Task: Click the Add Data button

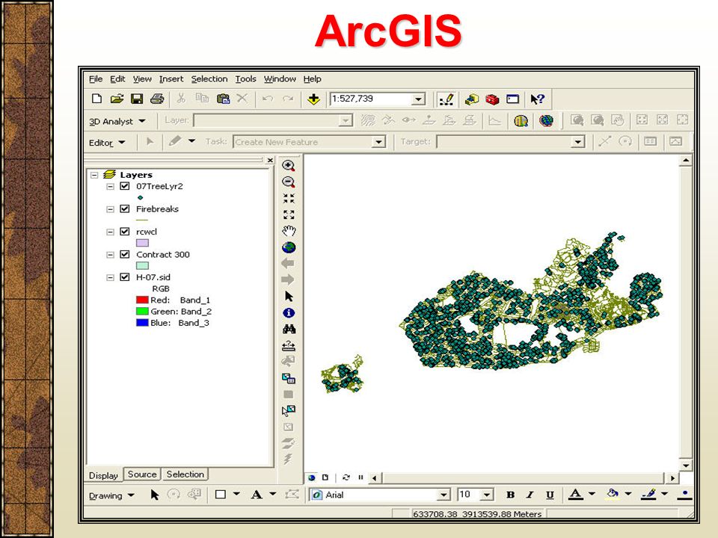Action: 313,99
